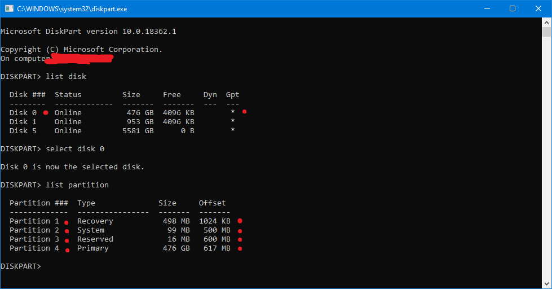
Task: Click the diskpart console icon in title bar
Action: click(x=9, y=8)
